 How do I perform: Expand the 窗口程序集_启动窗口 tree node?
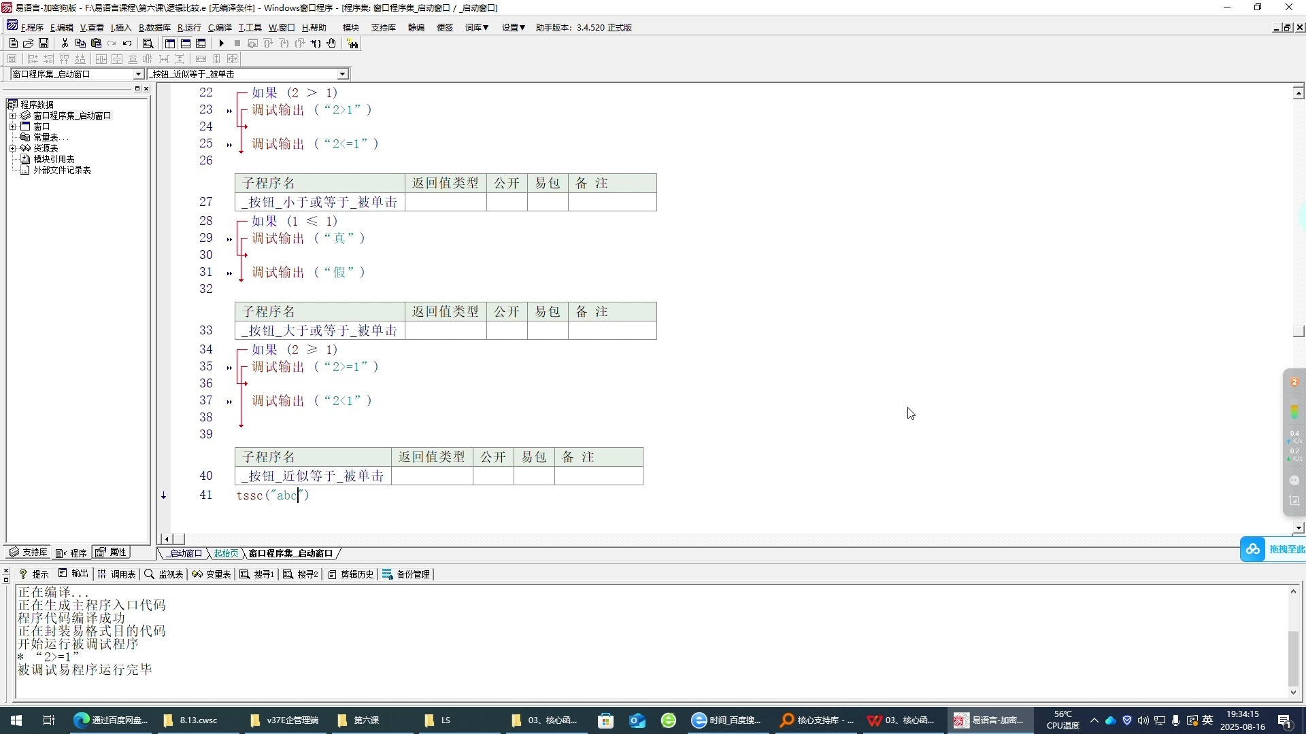(12, 116)
